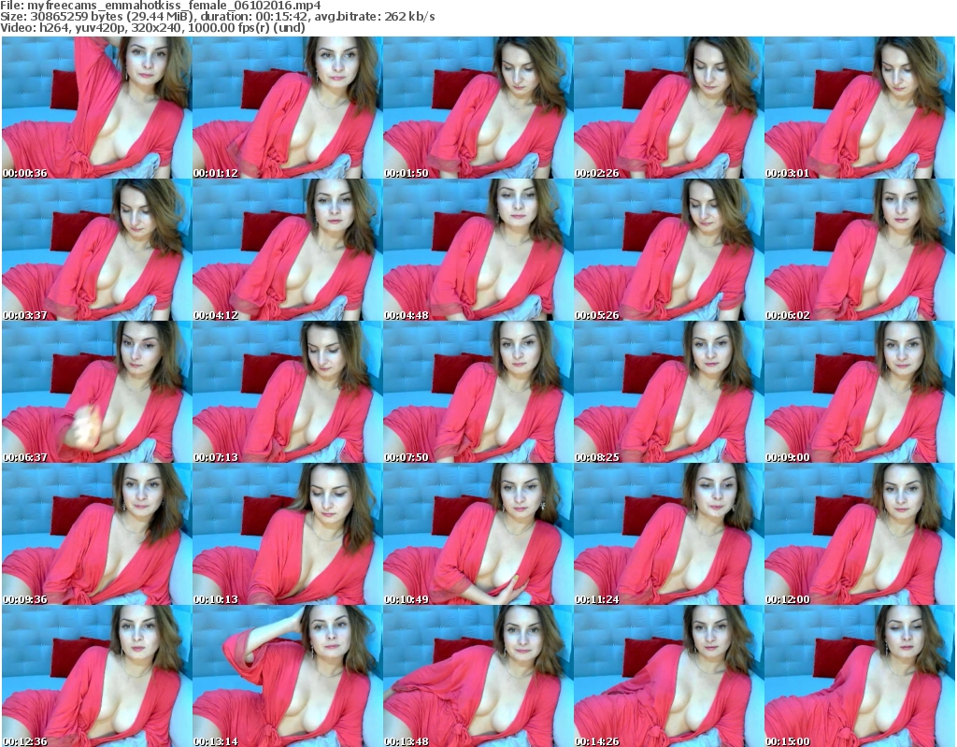The width and height of the screenshot is (957, 747).
Task: Click the frame timestamped 00:03:37
Action: (96, 250)
